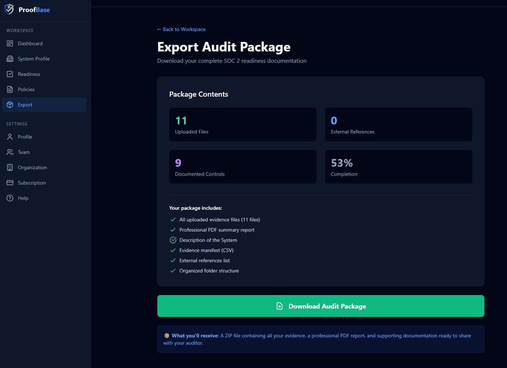Screen dimensions: 507x368
Task: Click the System Profile building icon
Action: click(x=10, y=59)
